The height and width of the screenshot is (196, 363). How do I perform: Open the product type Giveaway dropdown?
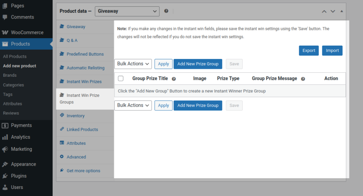pos(127,11)
